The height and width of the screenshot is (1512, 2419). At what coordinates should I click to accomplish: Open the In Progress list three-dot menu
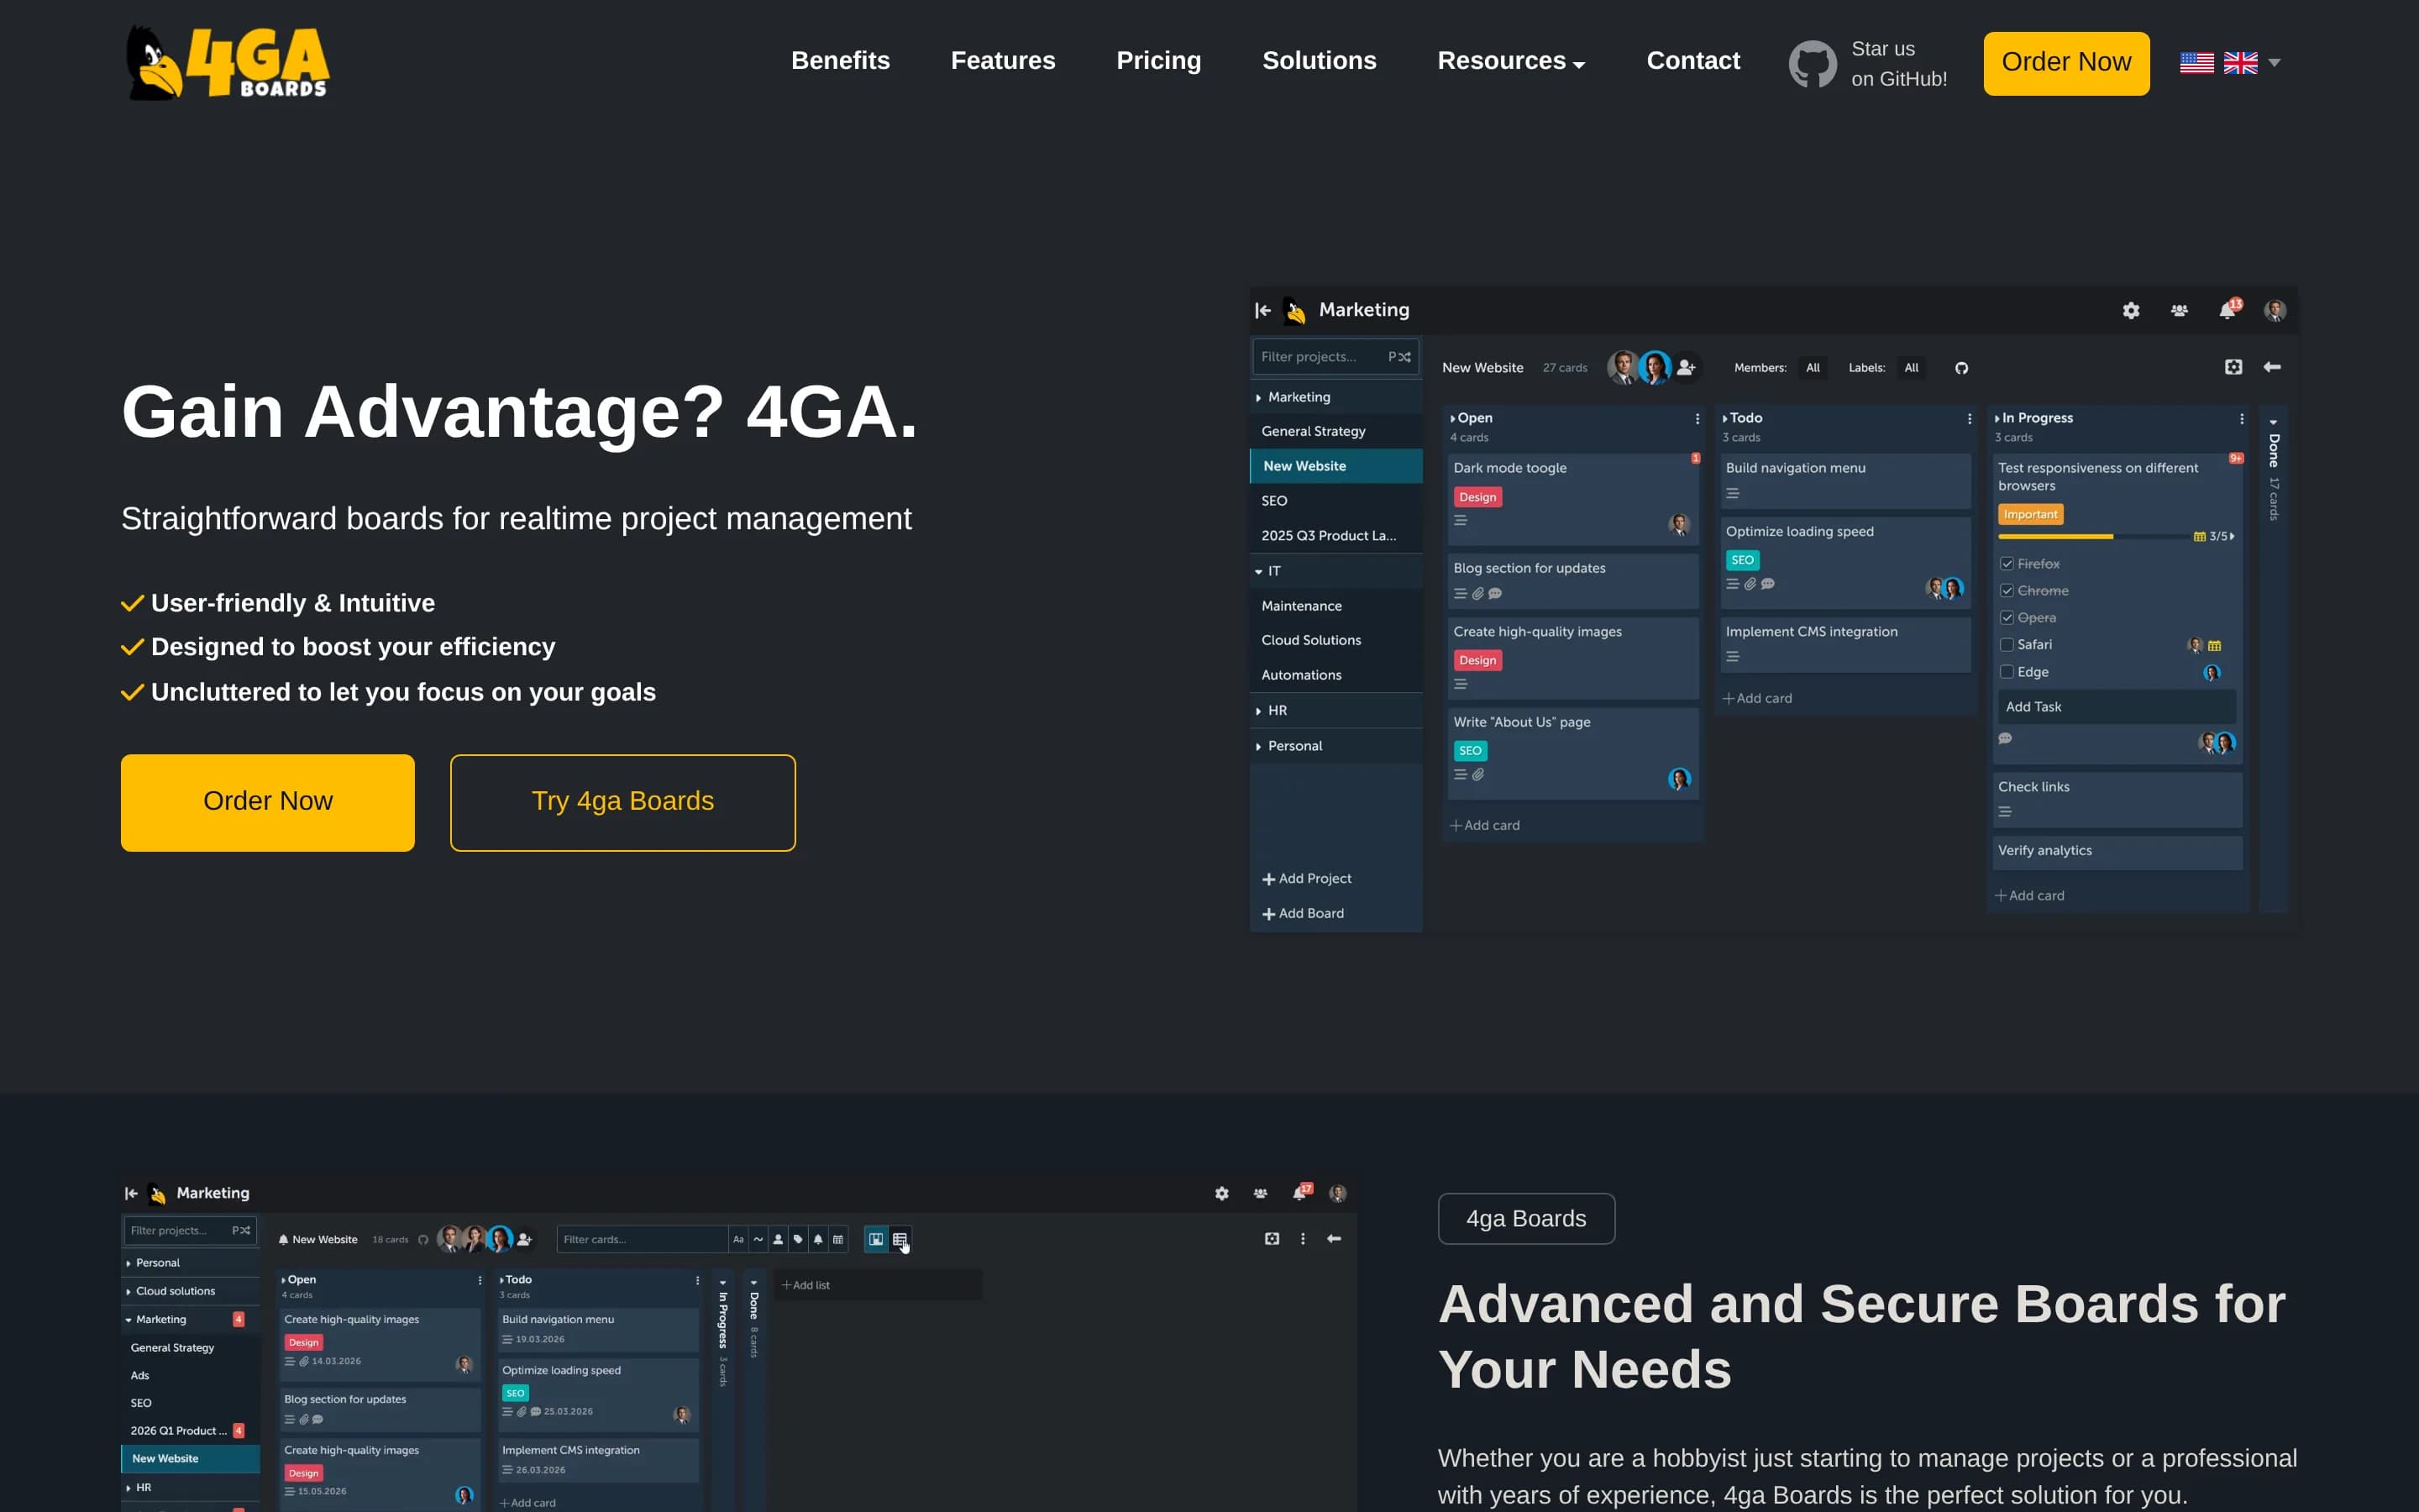(x=2240, y=419)
